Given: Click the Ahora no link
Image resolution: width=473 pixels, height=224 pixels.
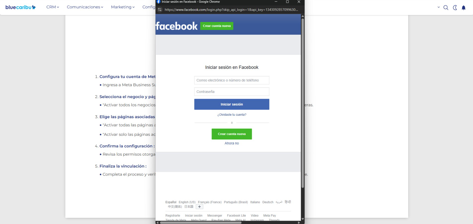Looking at the screenshot, I should click(x=232, y=143).
